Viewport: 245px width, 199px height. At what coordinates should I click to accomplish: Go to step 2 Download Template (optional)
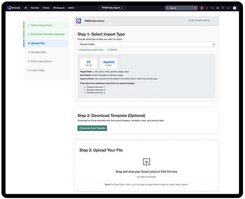46,34
